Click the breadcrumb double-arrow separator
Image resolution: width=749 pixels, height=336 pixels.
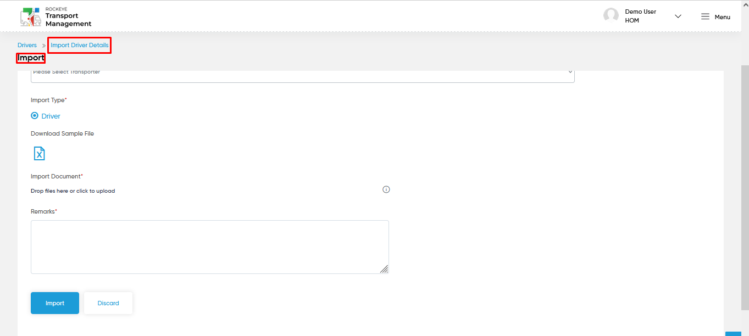click(x=44, y=46)
